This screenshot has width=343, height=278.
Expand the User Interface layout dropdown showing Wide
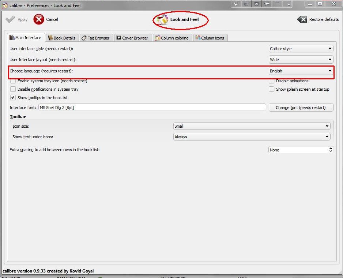pos(301,60)
